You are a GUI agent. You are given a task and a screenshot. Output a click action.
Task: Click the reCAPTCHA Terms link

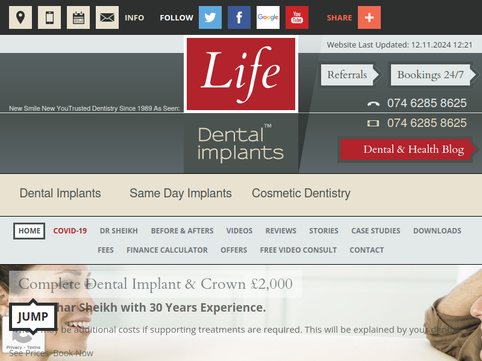34,348
